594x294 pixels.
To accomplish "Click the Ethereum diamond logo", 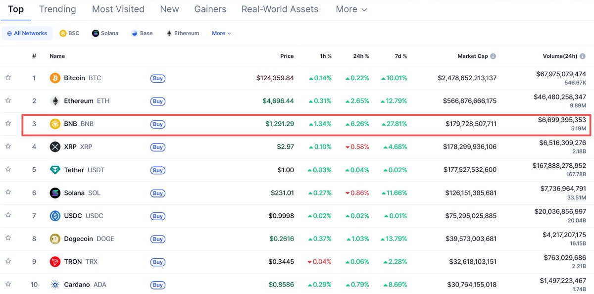I will click(x=55, y=101).
